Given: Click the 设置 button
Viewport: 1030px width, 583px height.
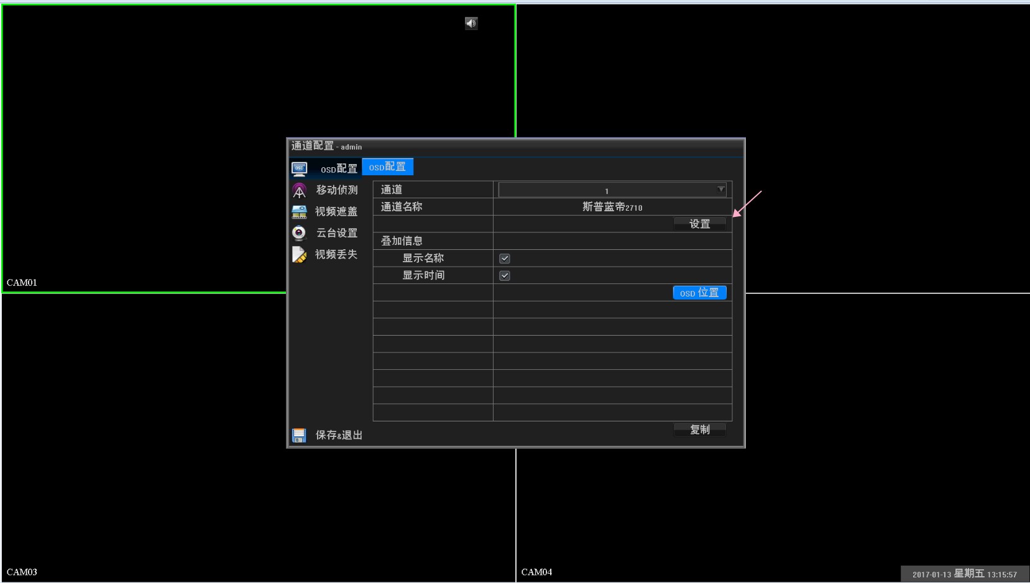Looking at the screenshot, I should [x=700, y=224].
